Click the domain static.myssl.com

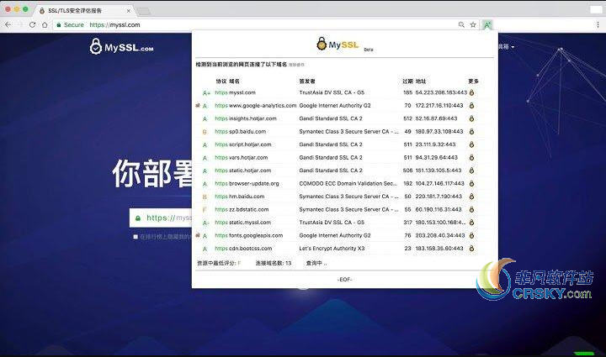pyautogui.click(x=250, y=223)
